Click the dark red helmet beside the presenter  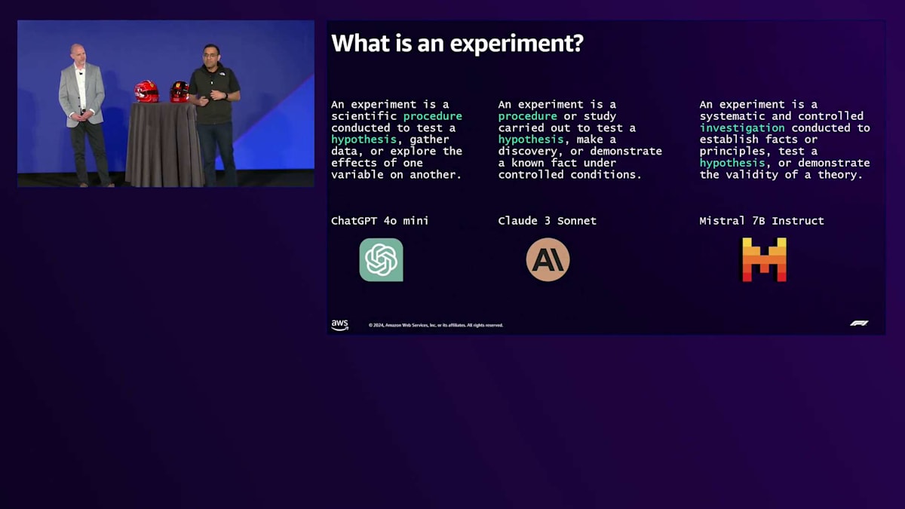tap(179, 92)
